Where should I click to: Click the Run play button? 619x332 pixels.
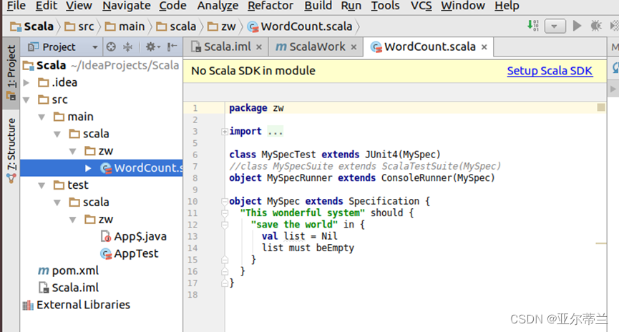tap(577, 26)
